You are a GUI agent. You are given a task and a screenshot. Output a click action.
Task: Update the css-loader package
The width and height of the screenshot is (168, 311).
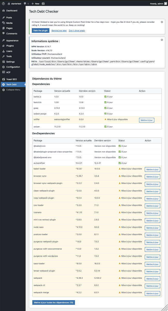tap(152, 206)
